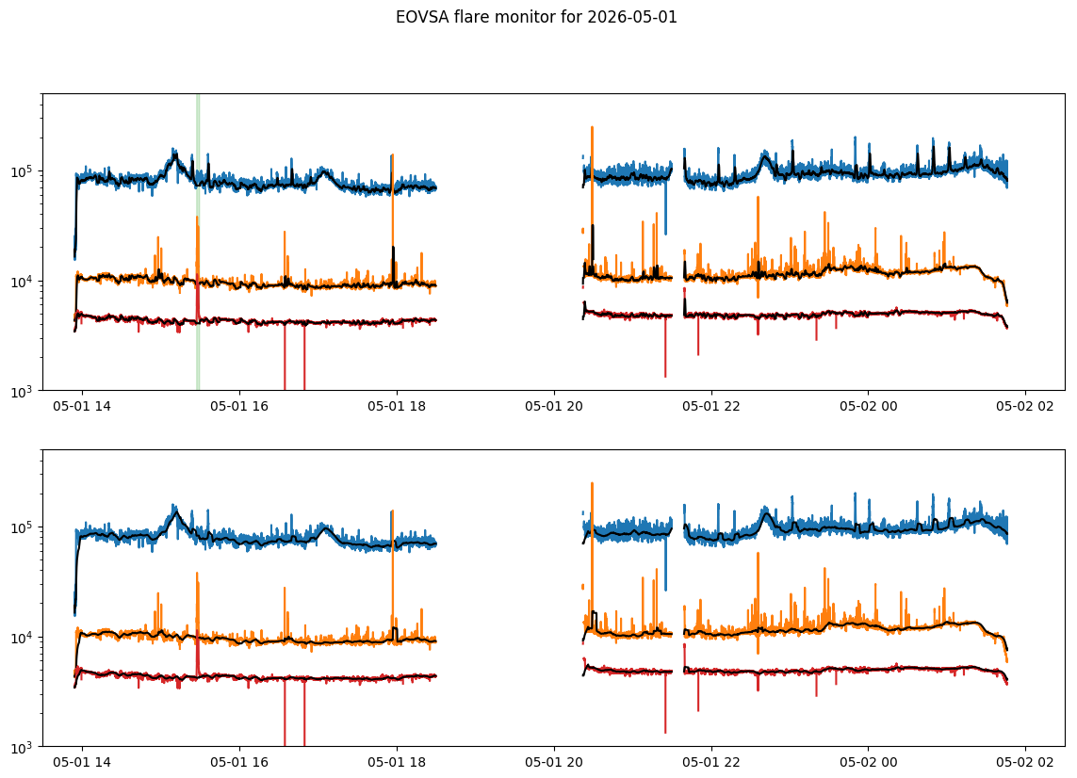Click the 10^3 y-axis label of bottom plot
Viewport: 1077px width, 778px height.
(x=24, y=746)
